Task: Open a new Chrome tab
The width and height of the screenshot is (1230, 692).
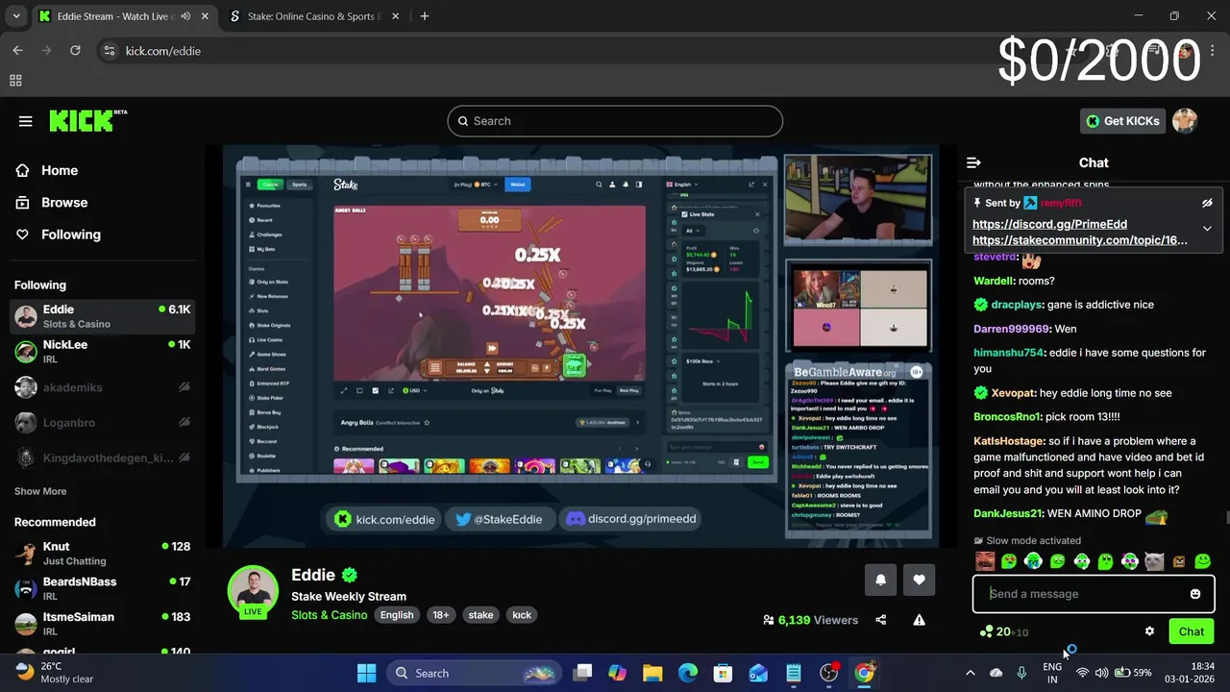Action: point(425,16)
